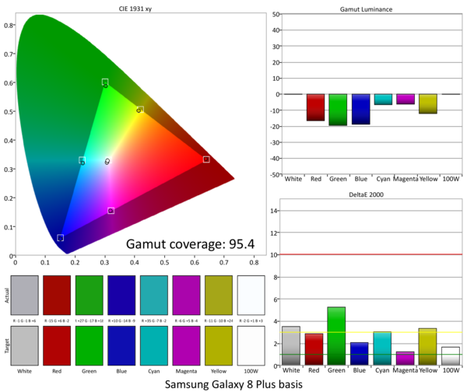467x392 pixels.
Task: Choose the Target 100W color swatch
Action: tap(251, 345)
